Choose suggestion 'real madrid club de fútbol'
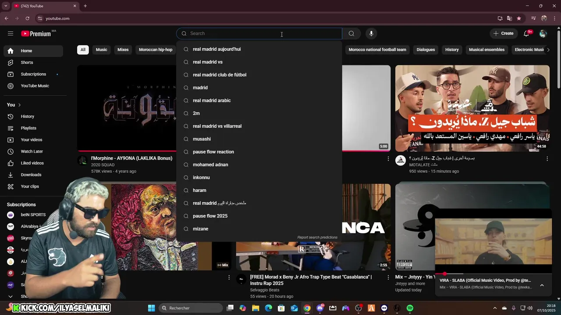This screenshot has height=315, width=561. pyautogui.click(x=259, y=75)
